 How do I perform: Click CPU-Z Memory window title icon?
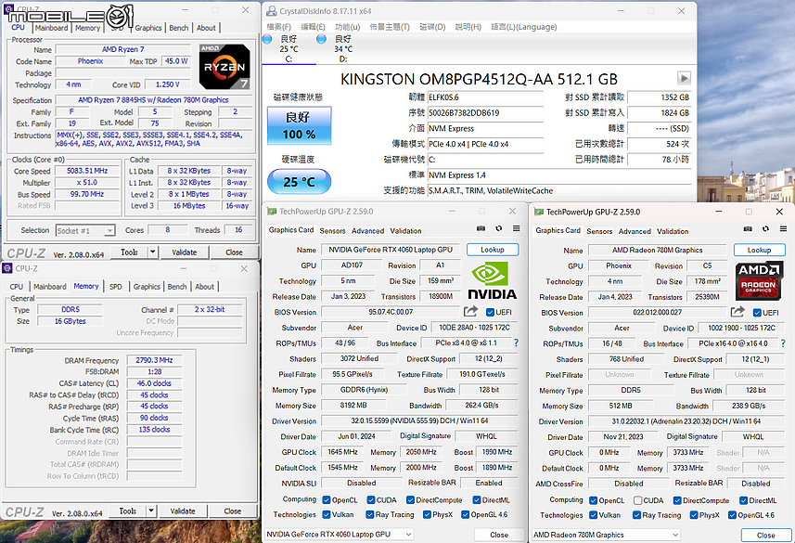(x=7, y=268)
